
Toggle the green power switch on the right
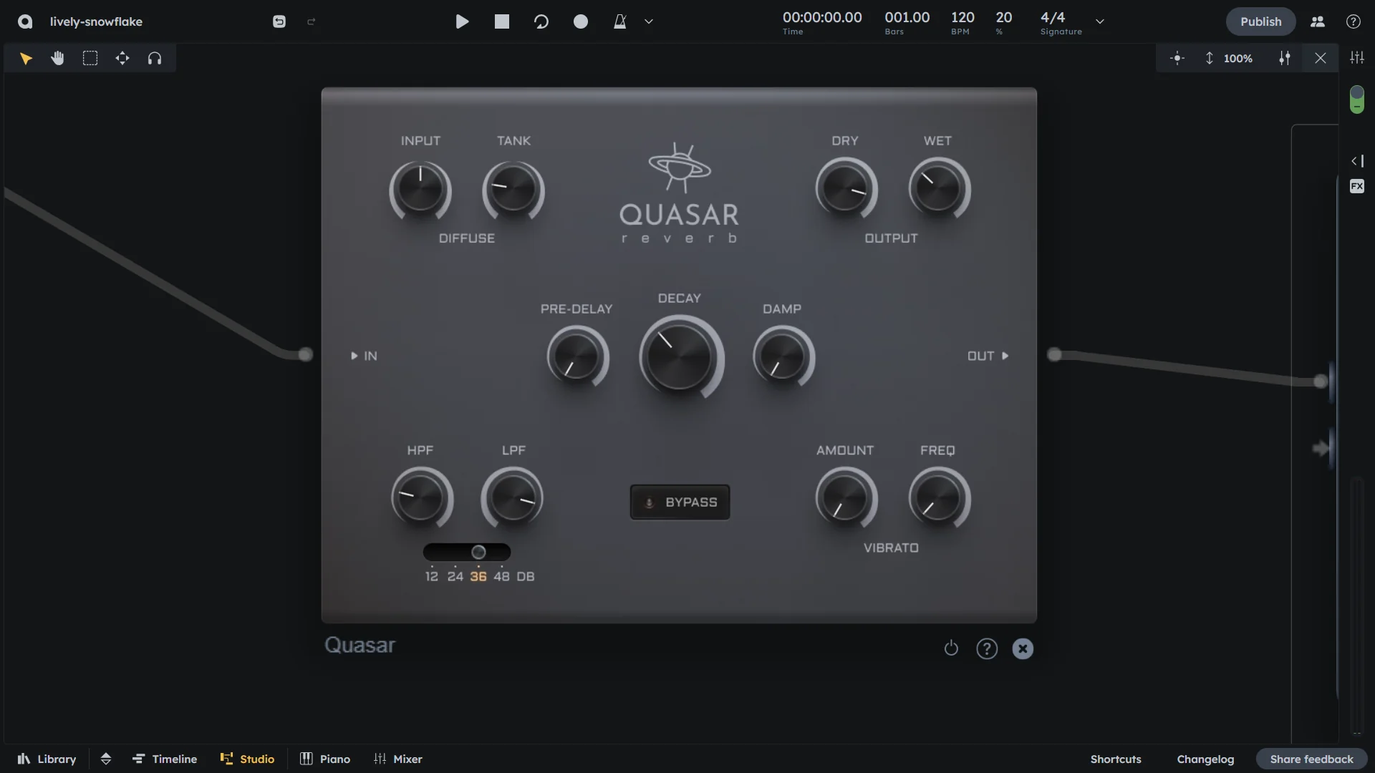[x=1356, y=99]
